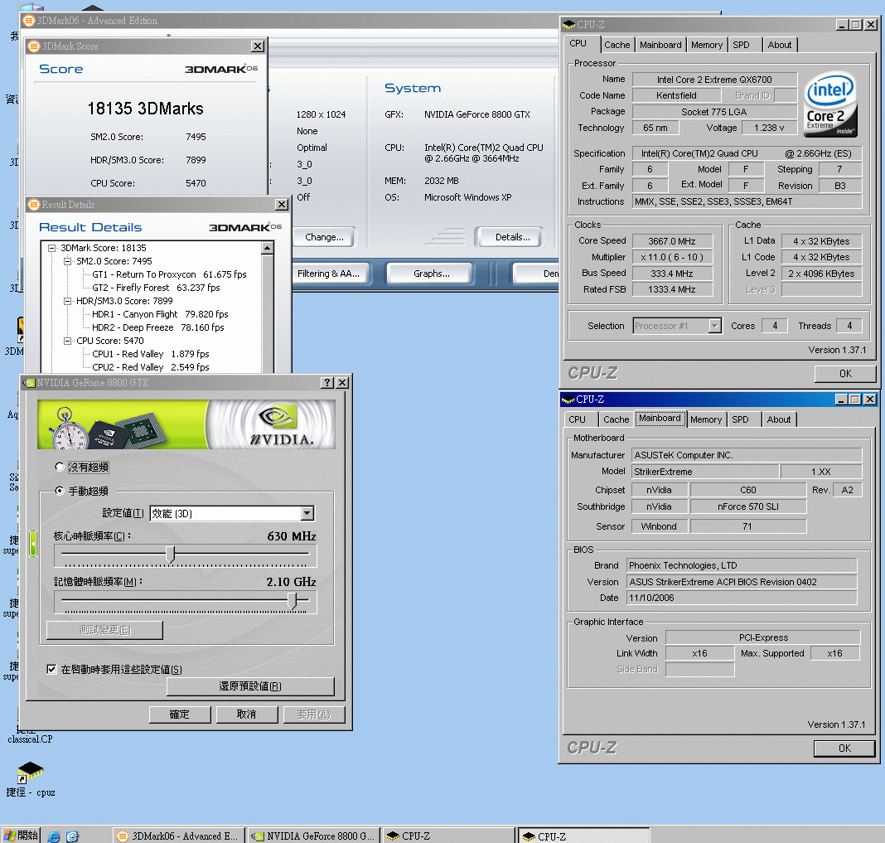Open the Windows Start menu
The image size is (885, 843).
coord(21,835)
